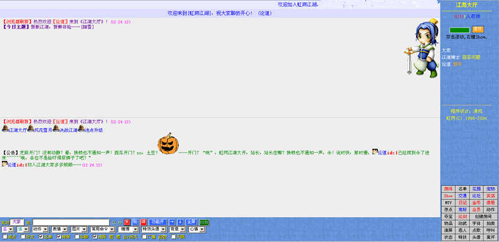This screenshot has height=242, width=499.
Task: Click the 功能开 button
Action: click(x=158, y=222)
